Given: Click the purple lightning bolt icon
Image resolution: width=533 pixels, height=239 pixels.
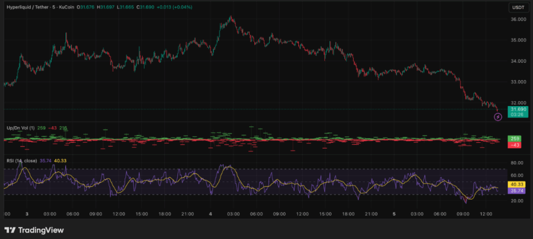Looking at the screenshot, I should 498,117.
